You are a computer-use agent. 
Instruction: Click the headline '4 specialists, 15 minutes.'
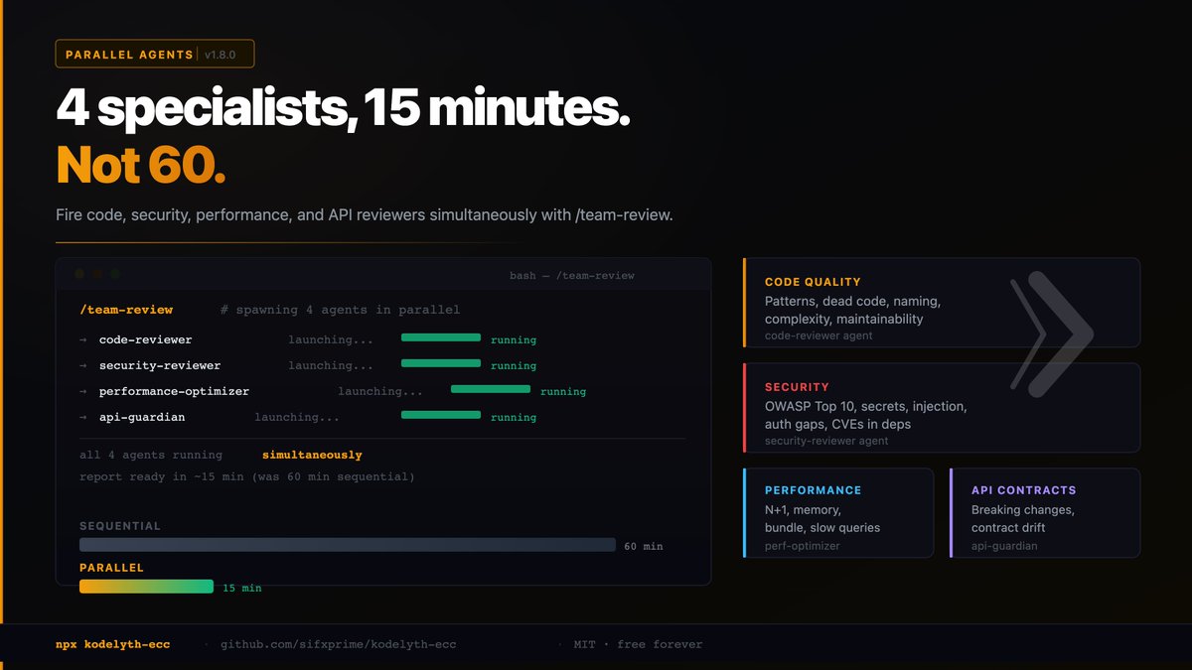[x=343, y=108]
